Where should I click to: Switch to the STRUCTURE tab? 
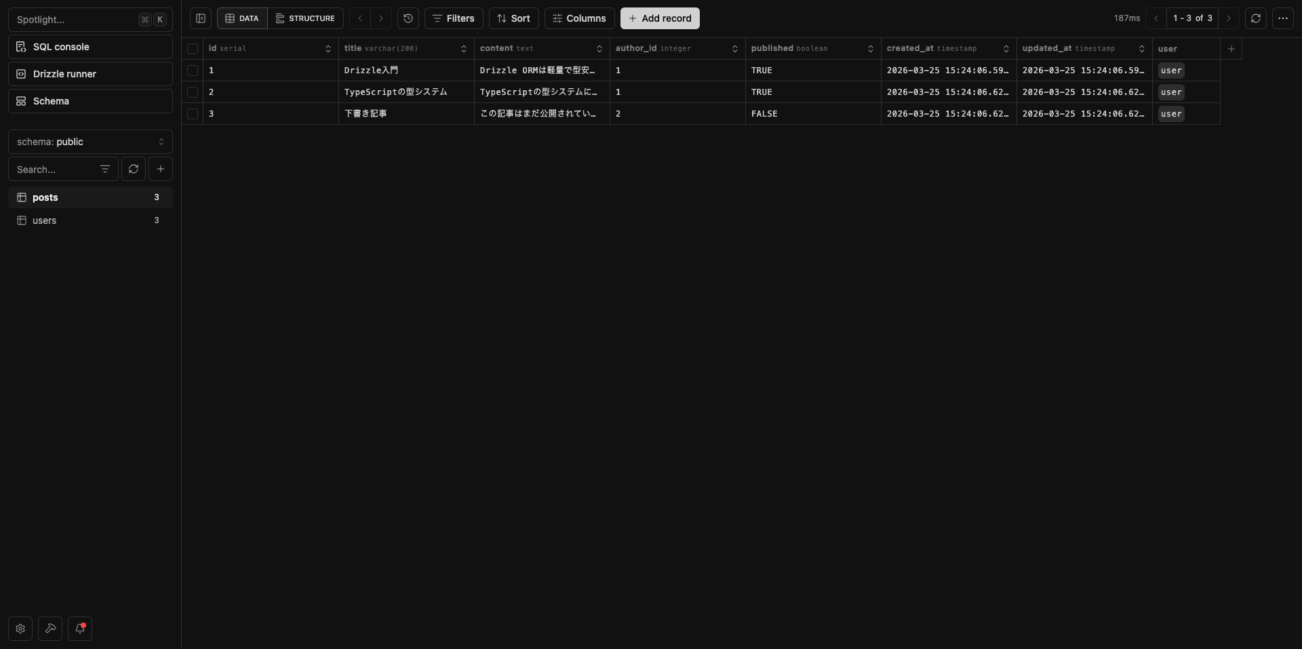305,18
